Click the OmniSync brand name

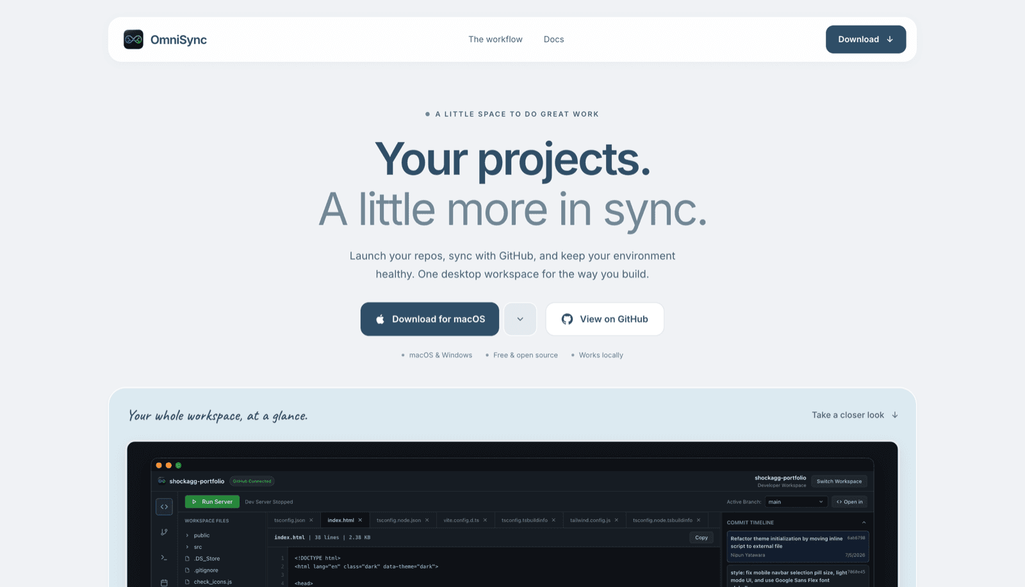click(179, 40)
